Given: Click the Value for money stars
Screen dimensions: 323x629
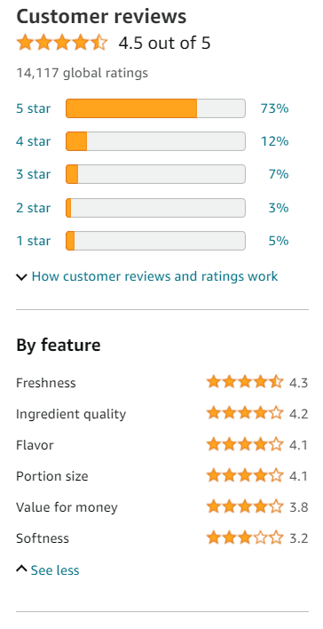Looking at the screenshot, I should [x=245, y=506].
